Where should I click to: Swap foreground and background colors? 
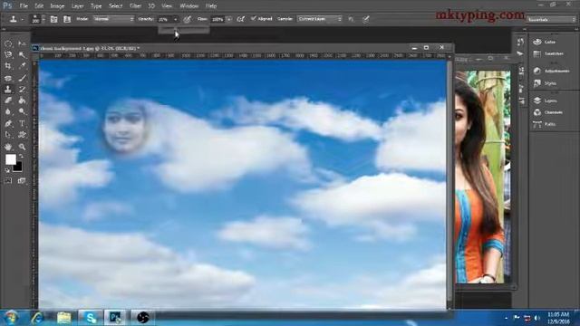pyautogui.click(x=22, y=157)
